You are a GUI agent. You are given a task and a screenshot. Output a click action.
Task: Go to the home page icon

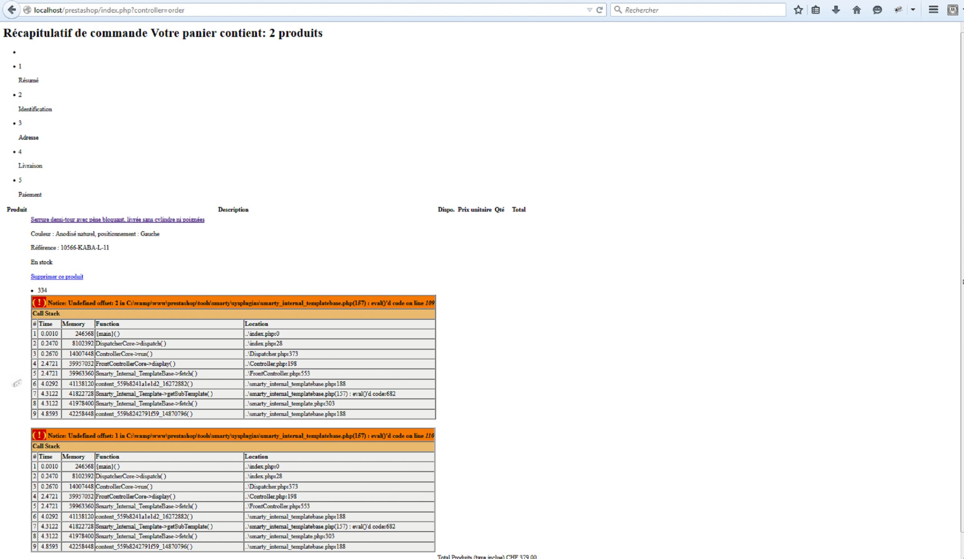pos(856,10)
